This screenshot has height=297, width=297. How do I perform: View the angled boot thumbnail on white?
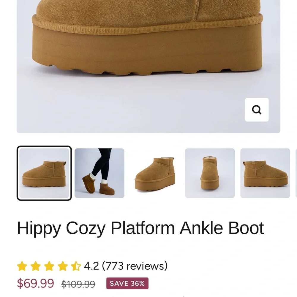[x=155, y=173]
